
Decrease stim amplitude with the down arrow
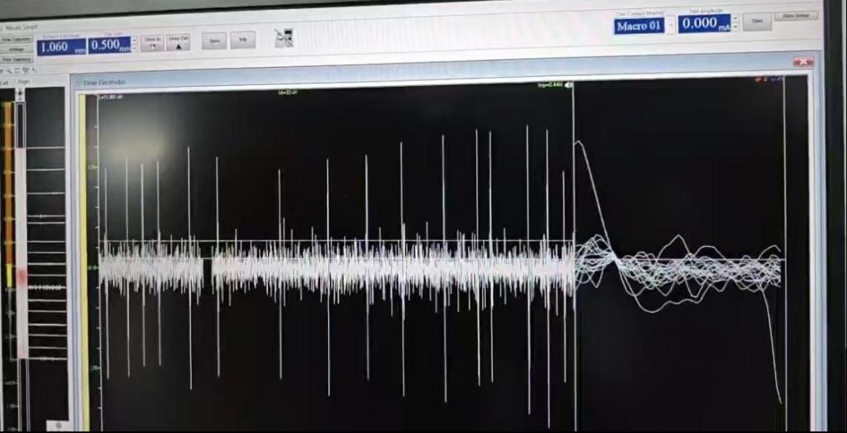click(734, 28)
